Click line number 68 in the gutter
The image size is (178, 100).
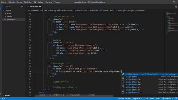(30, 71)
